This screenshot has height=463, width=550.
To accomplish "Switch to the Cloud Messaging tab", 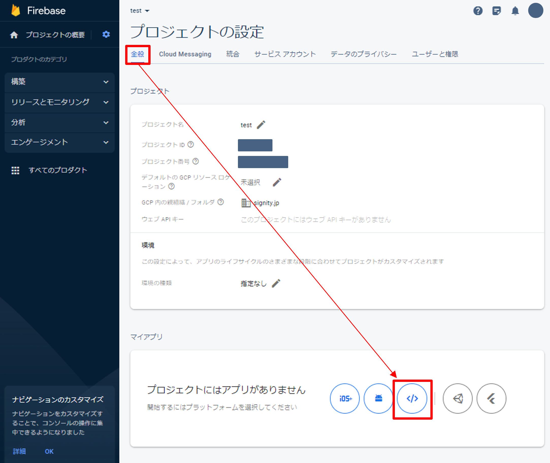I will 185,54.
